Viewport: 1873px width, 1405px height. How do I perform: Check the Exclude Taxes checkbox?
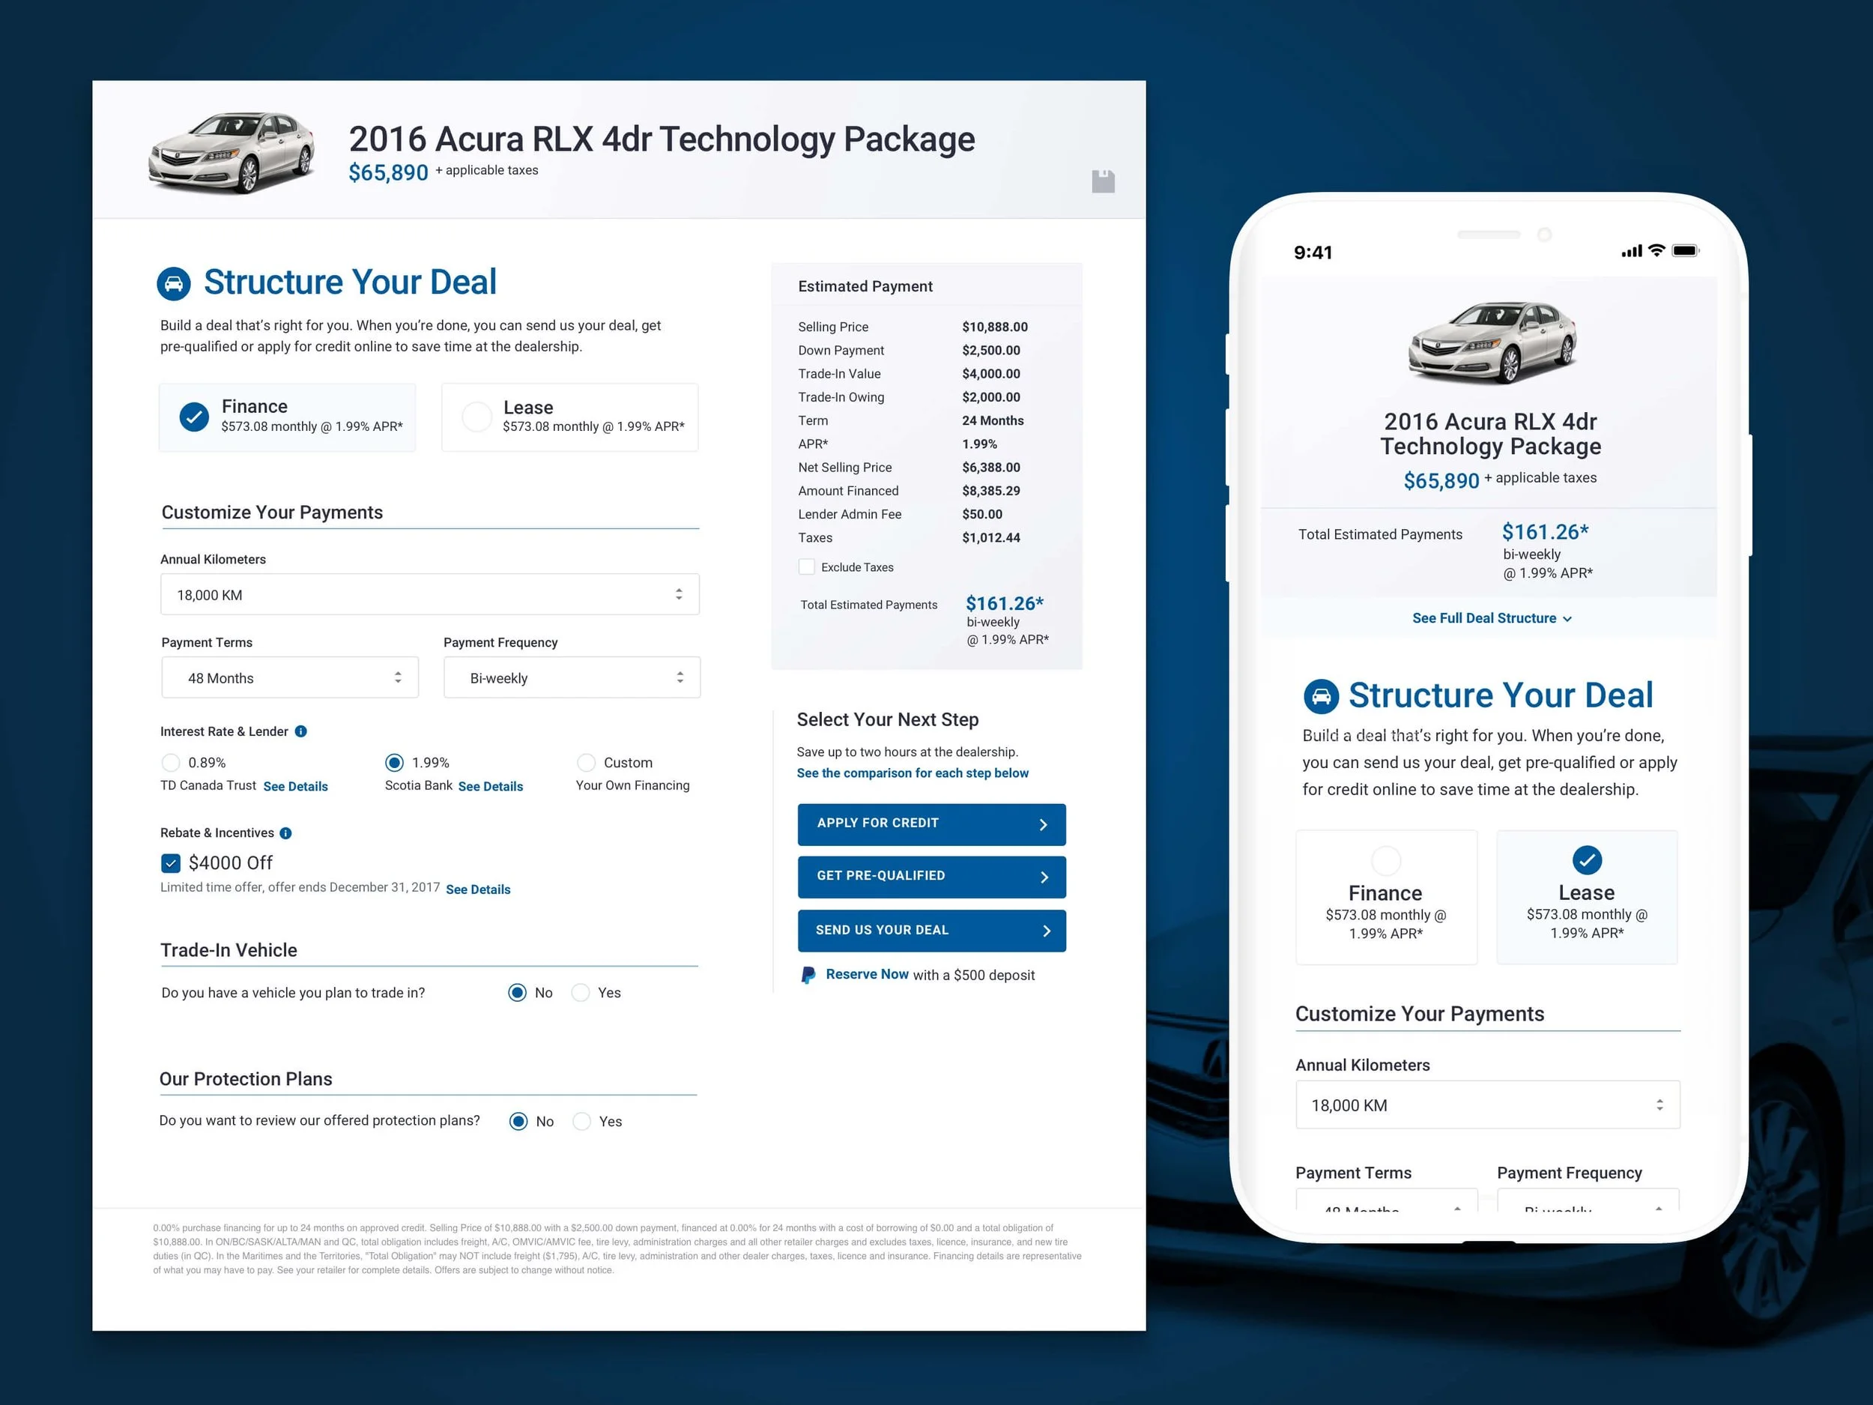coord(806,566)
